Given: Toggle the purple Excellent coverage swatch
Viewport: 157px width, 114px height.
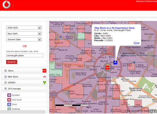Looking at the screenshot, I should 9,95.
